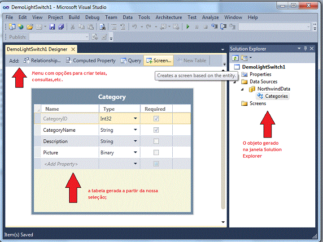Screen dimensions: 323x242
Task: Select Categories in Solution Explorer
Action: 272,96
